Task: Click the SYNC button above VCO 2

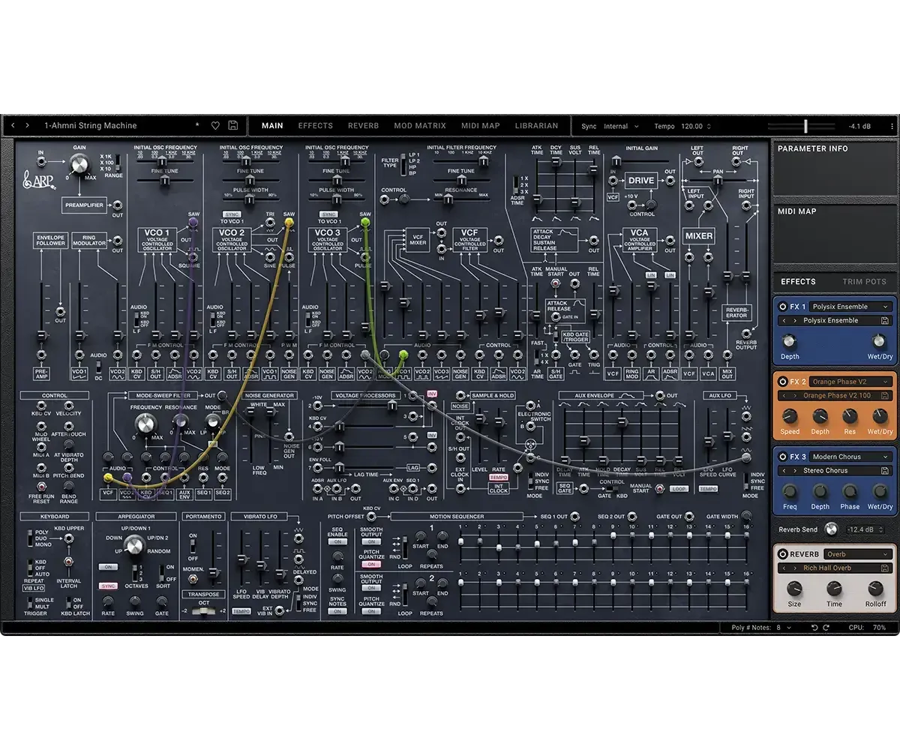Action: [231, 214]
